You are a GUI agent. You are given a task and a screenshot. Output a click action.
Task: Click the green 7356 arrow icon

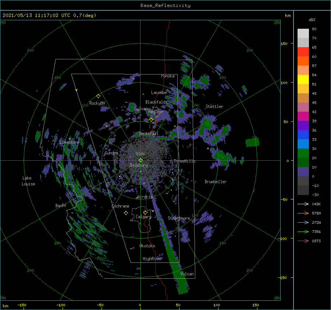click(303, 232)
